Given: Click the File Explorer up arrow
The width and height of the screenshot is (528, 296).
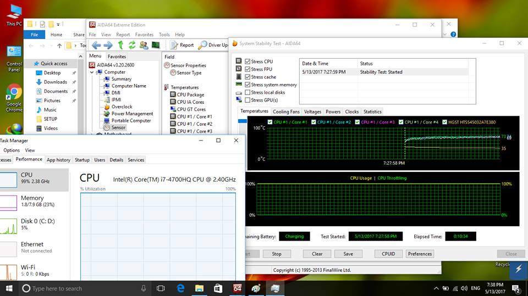Looking at the screenshot, I should click(x=59, y=46).
